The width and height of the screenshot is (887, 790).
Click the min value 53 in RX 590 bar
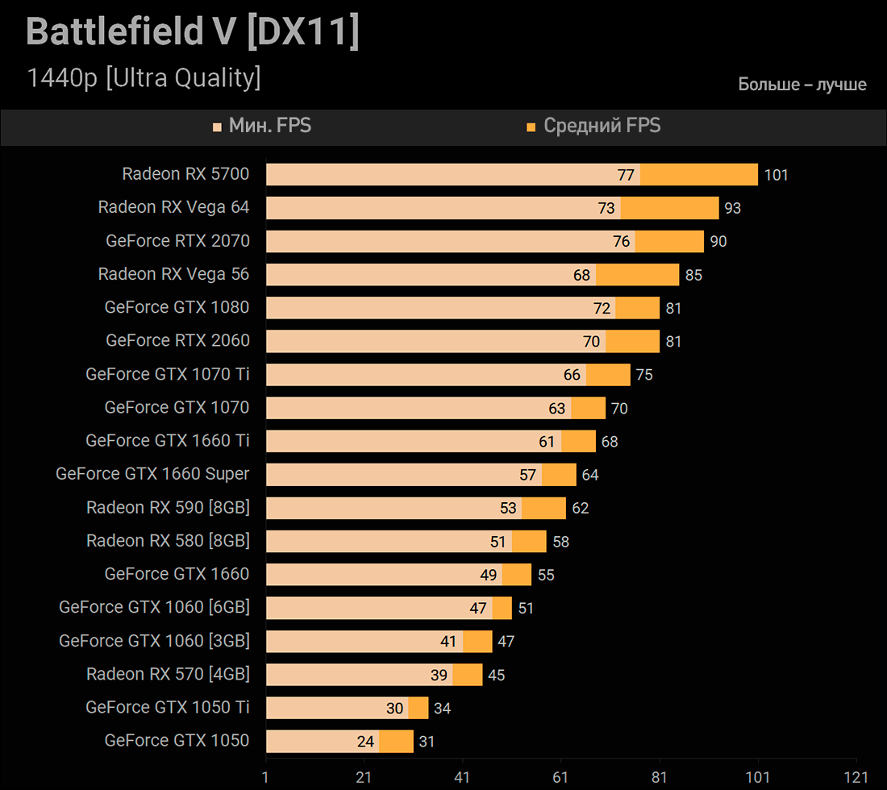click(508, 509)
